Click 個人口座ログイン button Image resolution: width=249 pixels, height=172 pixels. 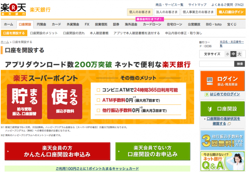(x=231, y=12)
